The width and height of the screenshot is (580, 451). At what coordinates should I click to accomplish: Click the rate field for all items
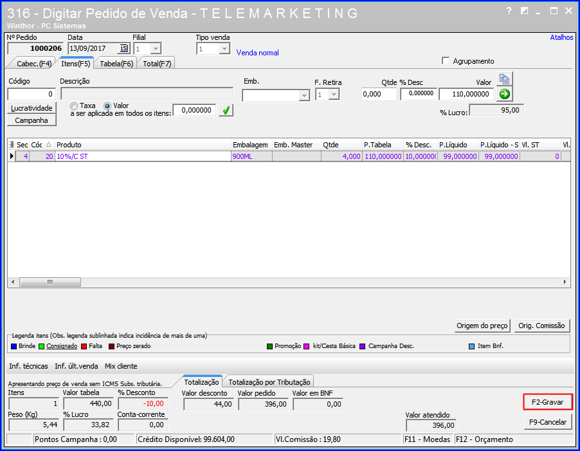pyautogui.click(x=195, y=110)
